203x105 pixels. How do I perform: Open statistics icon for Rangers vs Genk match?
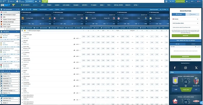point(74,68)
